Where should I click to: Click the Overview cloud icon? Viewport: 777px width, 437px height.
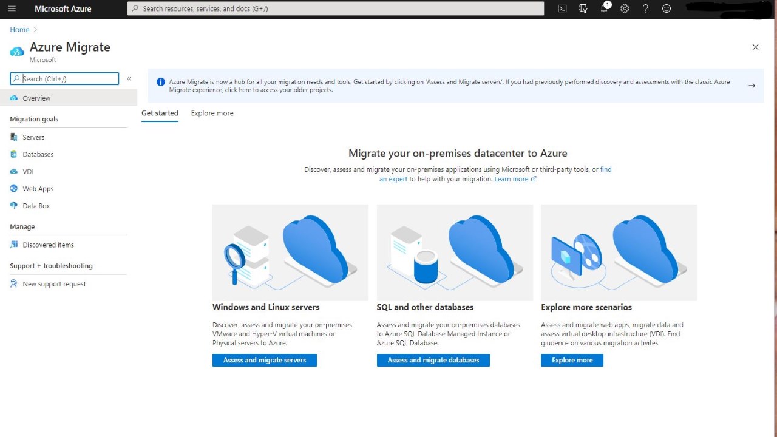point(14,98)
